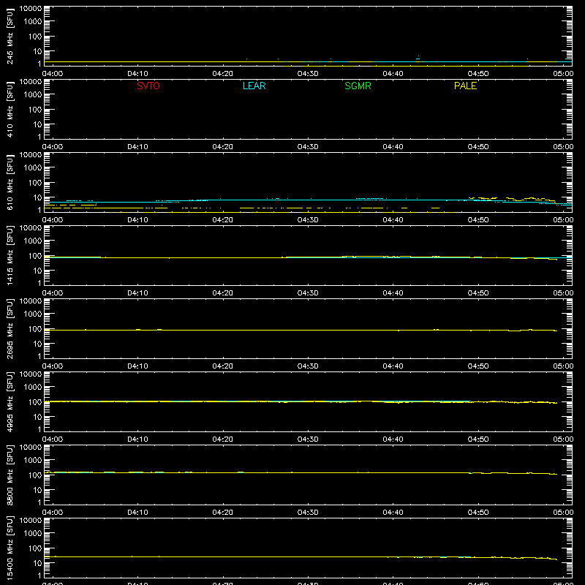Image resolution: width=585 pixels, height=585 pixels.
Task: Click the 10 y-axis label of 1415 MHz panel
Action: pos(37,271)
